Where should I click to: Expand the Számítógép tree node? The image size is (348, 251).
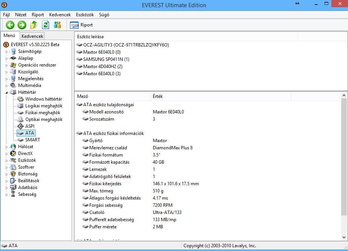pos(6,52)
